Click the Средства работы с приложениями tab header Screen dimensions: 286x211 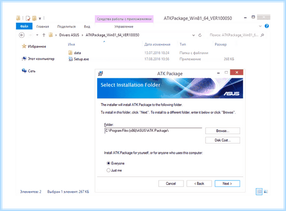(124, 19)
